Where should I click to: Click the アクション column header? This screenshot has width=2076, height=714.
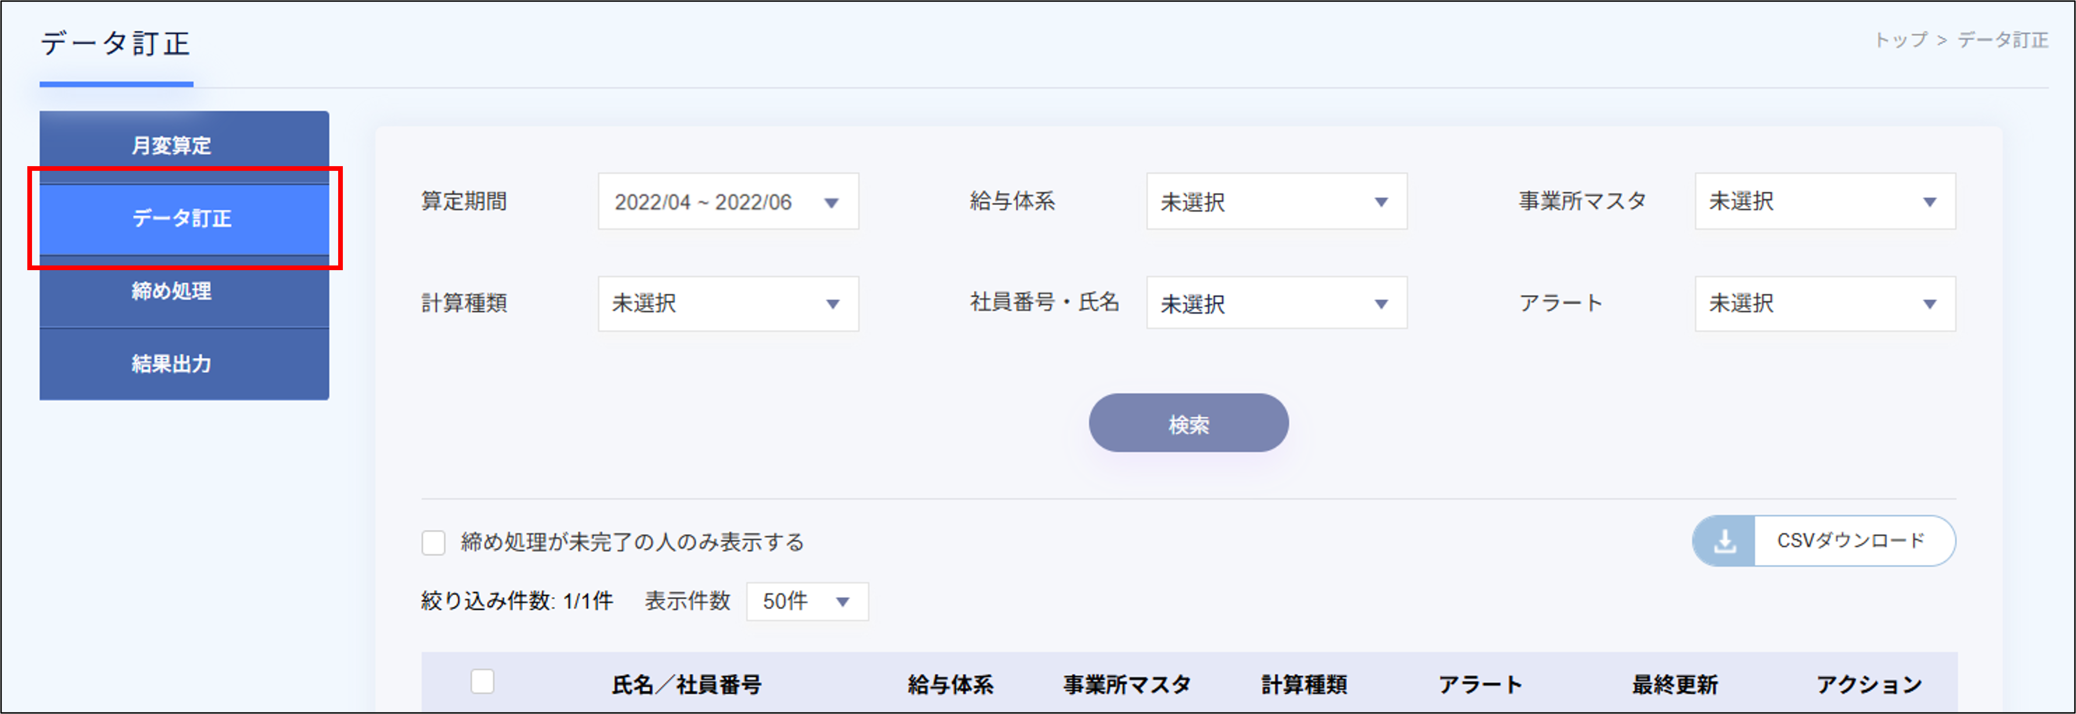(x=1869, y=685)
